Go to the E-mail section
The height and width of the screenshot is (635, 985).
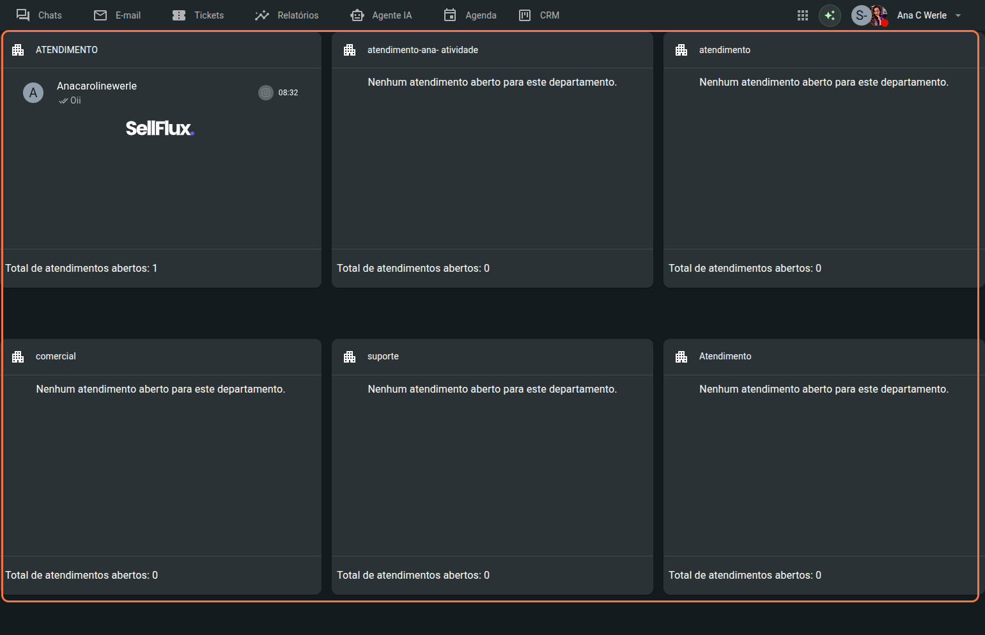point(118,15)
